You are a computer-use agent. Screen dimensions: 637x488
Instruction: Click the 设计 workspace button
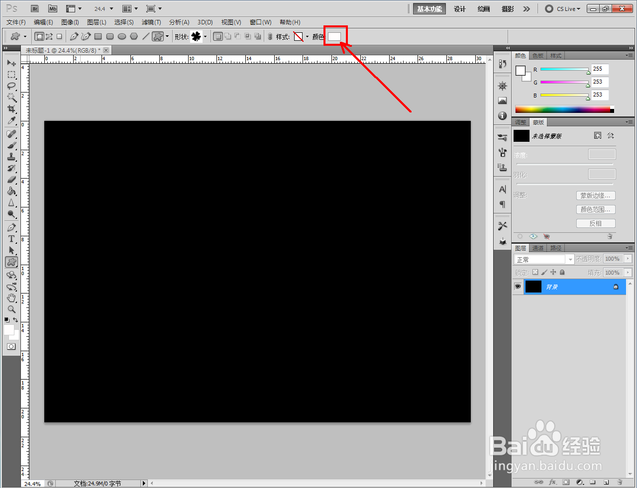pos(460,9)
